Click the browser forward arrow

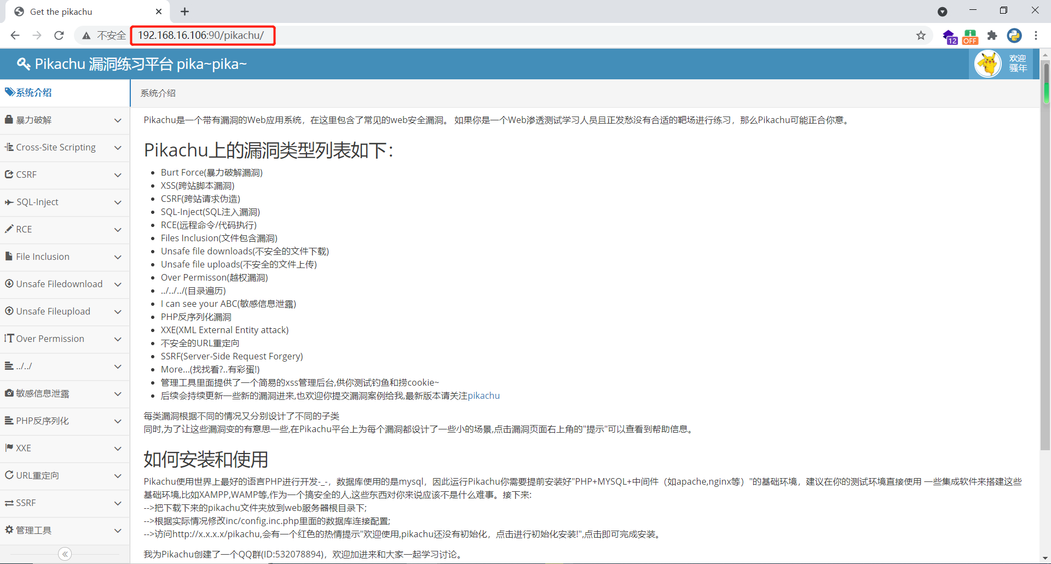pyautogui.click(x=37, y=36)
